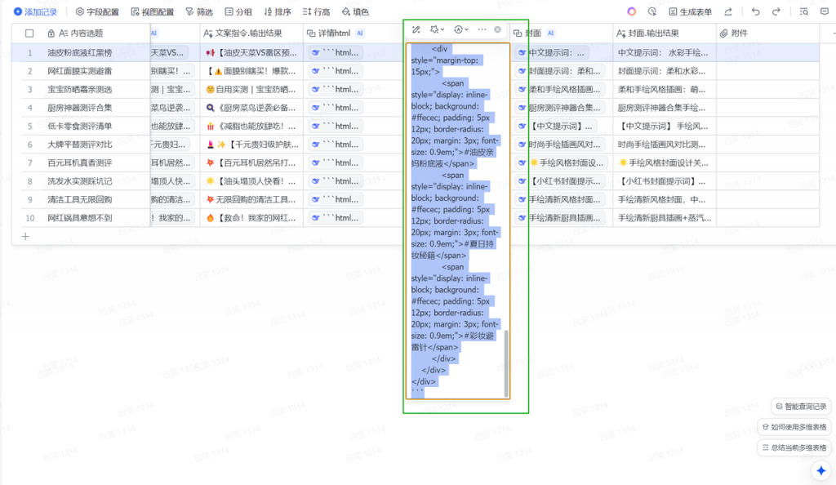The width and height of the screenshot is (836, 485).
Task: Click the 总结当前多维表格 button
Action: 794,447
